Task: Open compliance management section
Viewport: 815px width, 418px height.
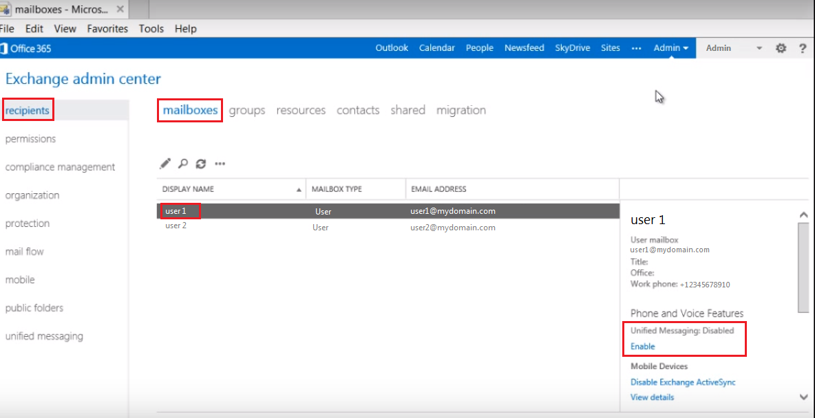Action: (x=61, y=167)
